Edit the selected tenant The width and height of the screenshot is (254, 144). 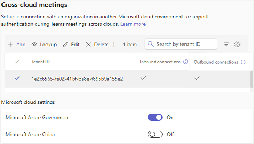[71, 45]
